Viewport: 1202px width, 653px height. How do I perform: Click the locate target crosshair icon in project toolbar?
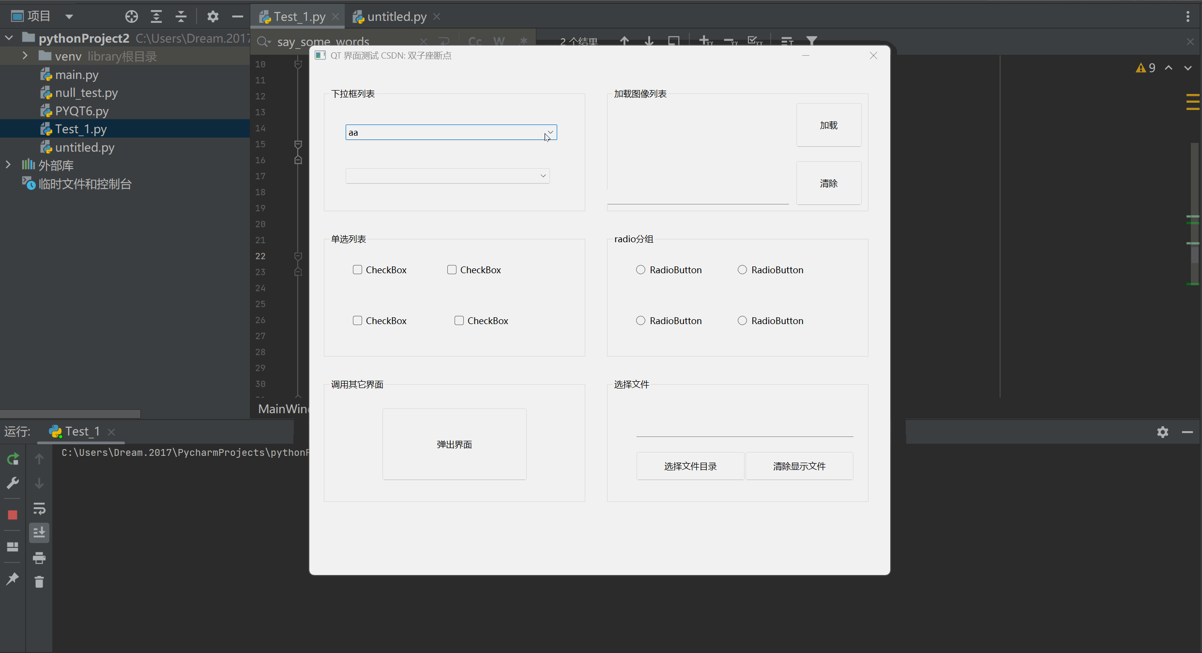[x=131, y=17]
